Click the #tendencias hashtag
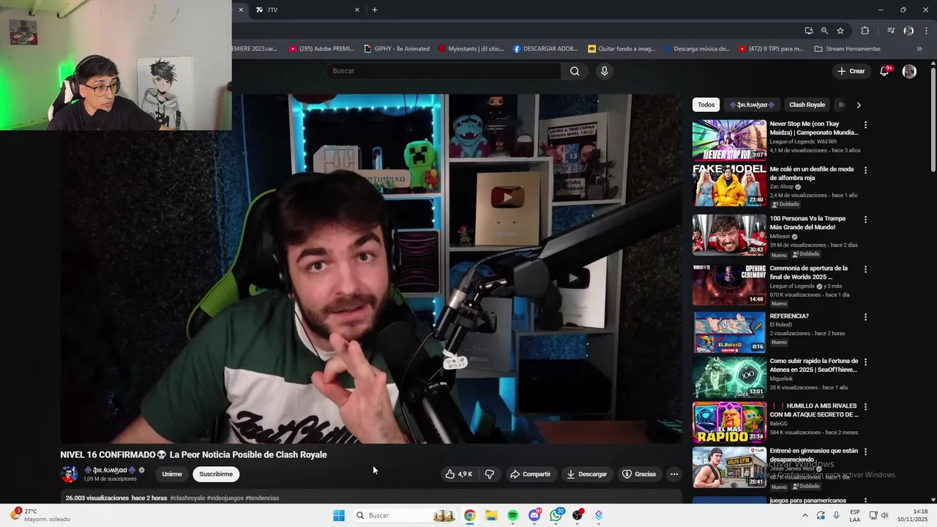Image resolution: width=937 pixels, height=527 pixels. click(x=262, y=498)
